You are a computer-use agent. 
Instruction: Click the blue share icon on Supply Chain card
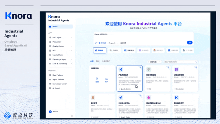click(x=121, y=97)
